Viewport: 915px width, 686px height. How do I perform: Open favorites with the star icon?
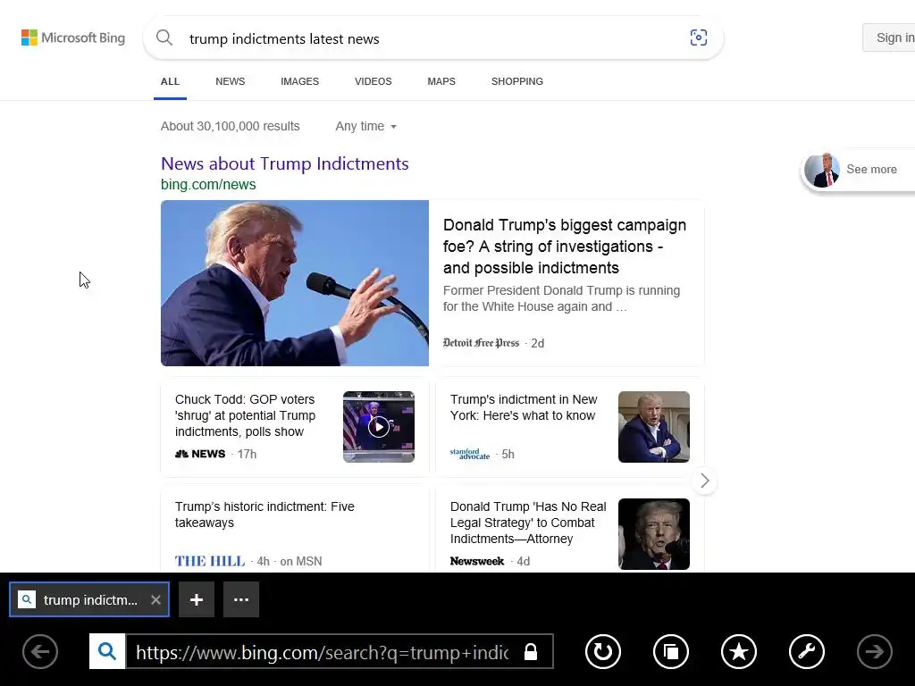[x=738, y=651]
